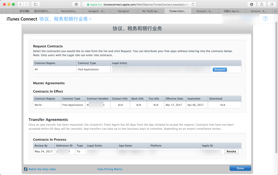Click the help video icon

click(x=26, y=169)
